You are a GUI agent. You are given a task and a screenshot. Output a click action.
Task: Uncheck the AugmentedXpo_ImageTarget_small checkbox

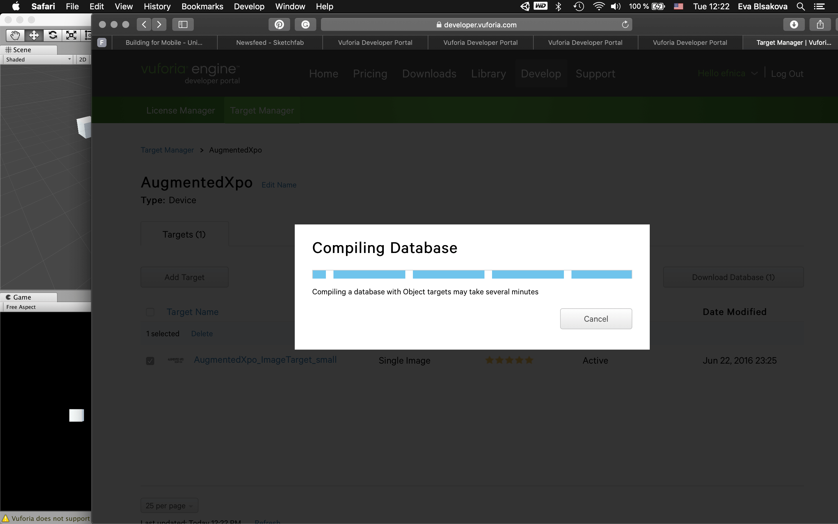click(150, 361)
